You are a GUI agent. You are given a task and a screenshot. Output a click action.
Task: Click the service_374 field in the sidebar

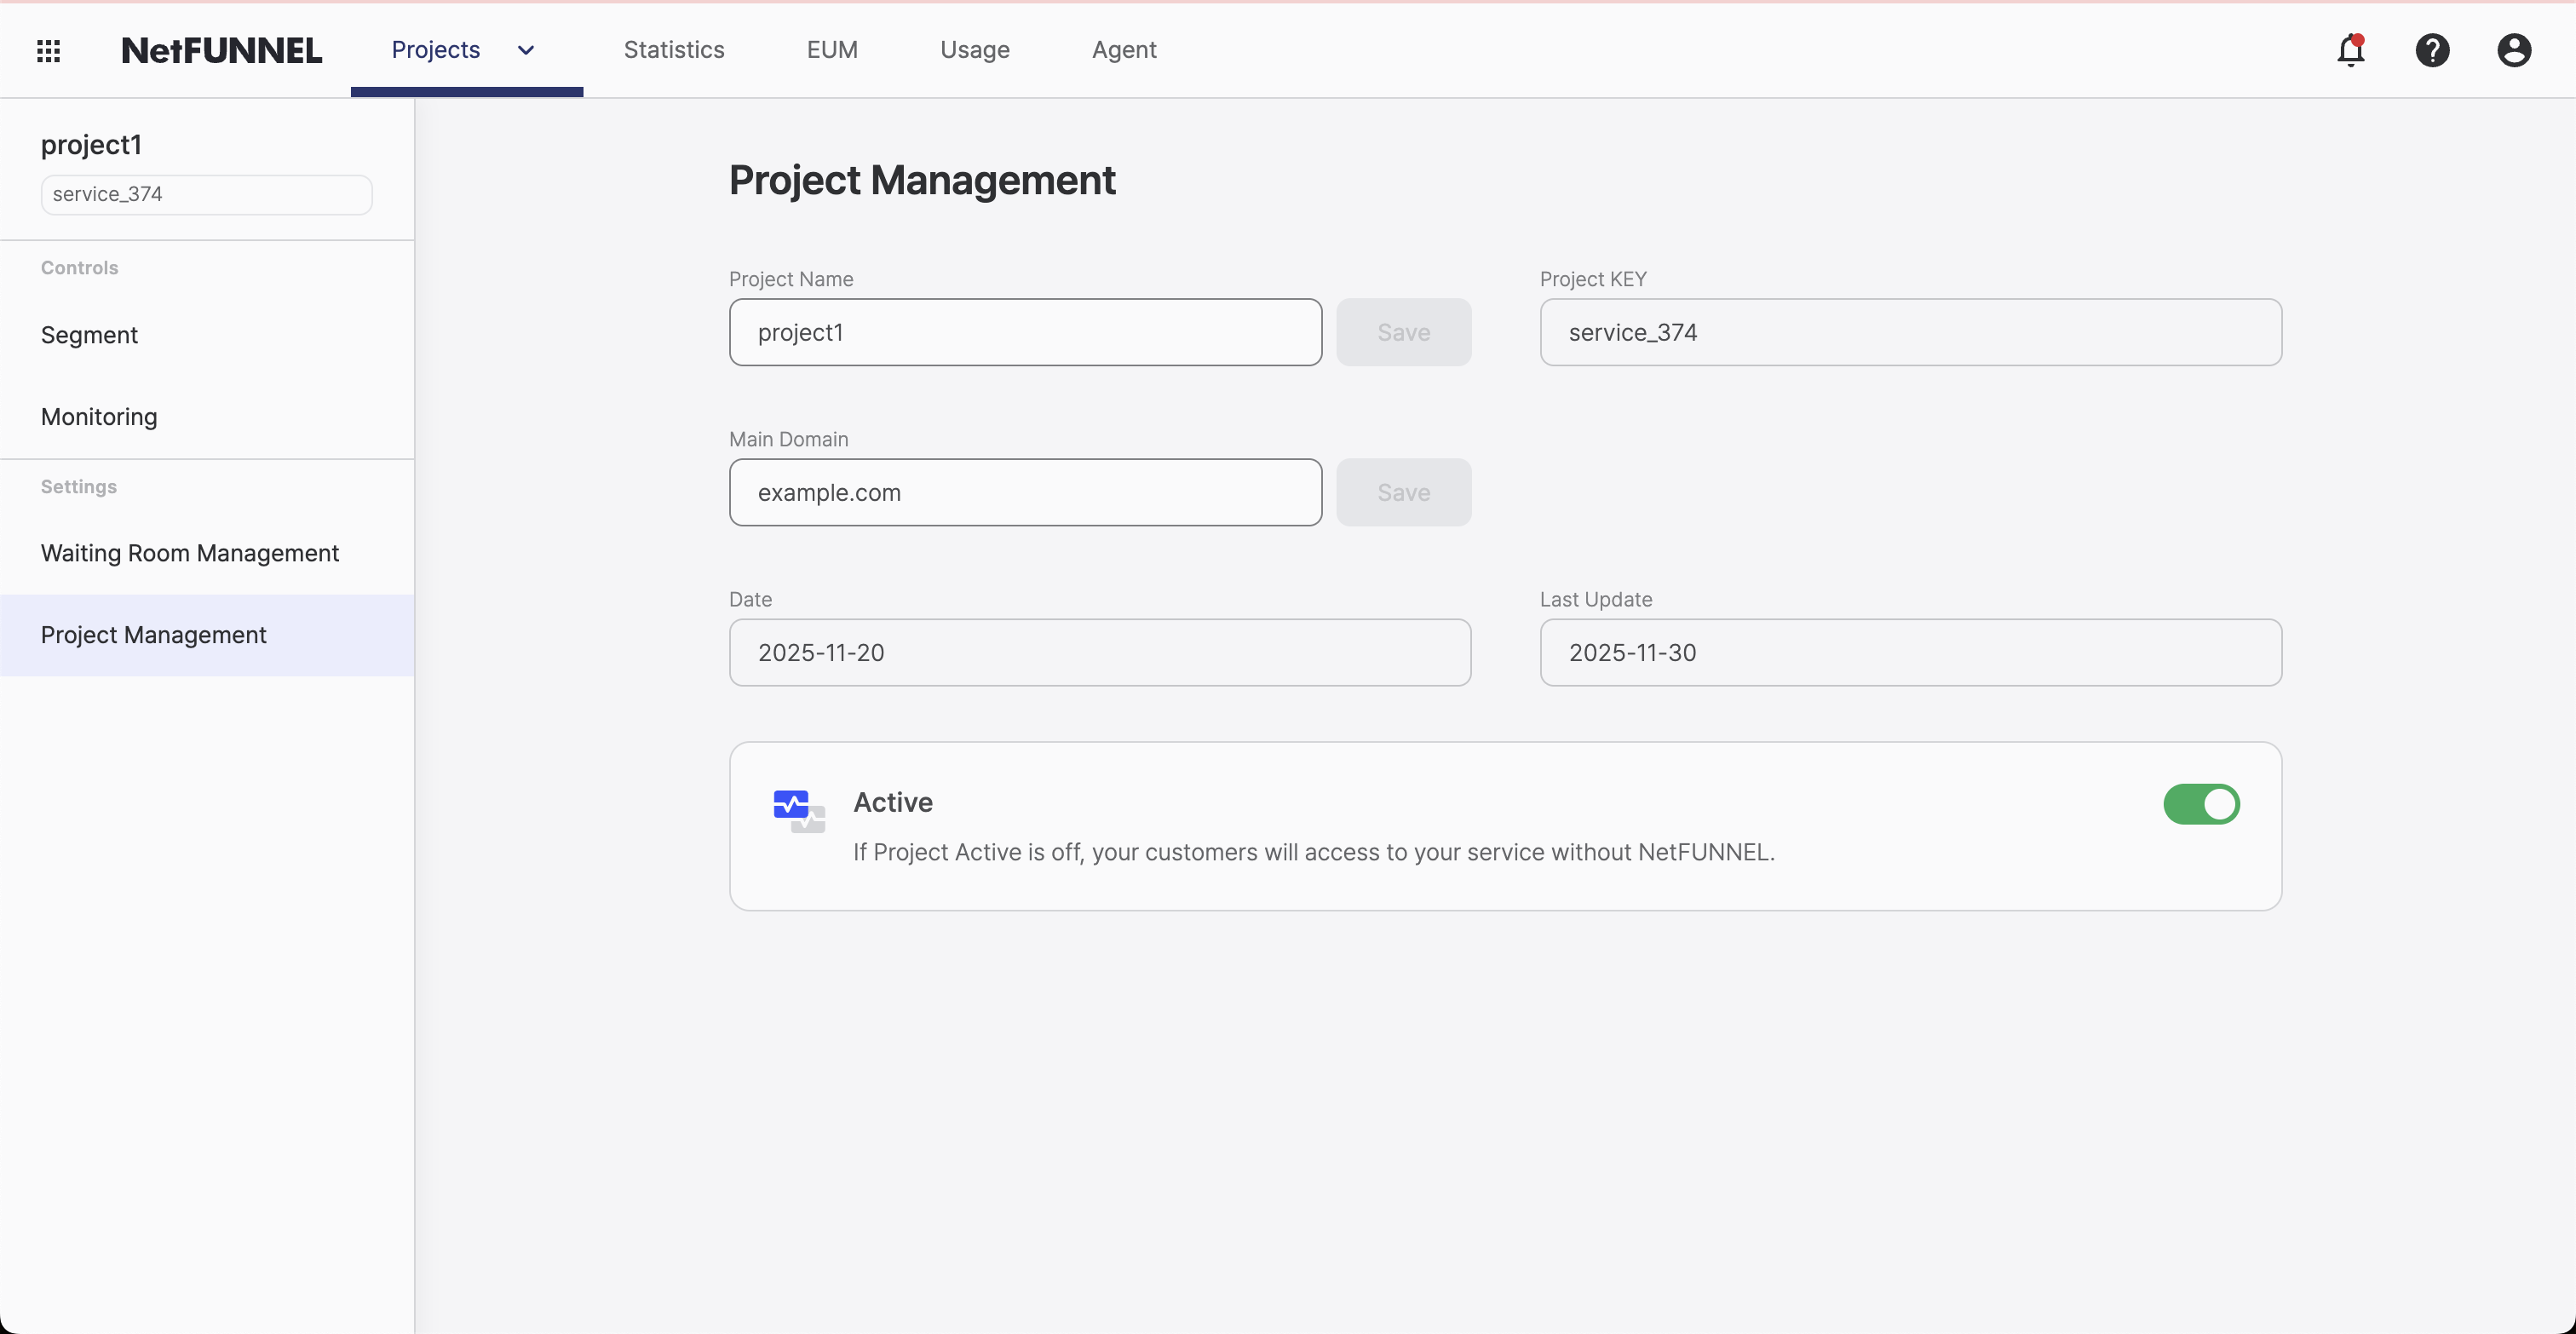(205, 194)
